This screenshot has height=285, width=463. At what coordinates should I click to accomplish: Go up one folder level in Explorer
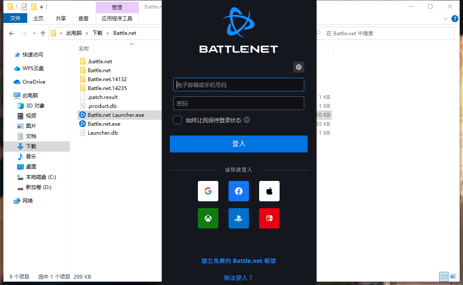point(43,34)
